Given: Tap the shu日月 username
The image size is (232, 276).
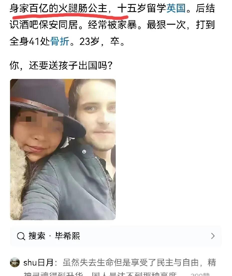Looking at the screenshot, I should click(38, 263).
